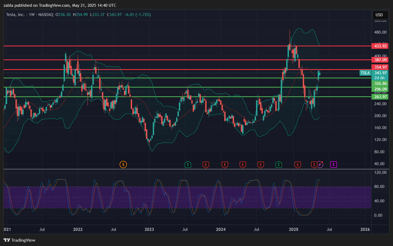Click 200.00 on the price scale
Image resolution: width=393 pixels, height=246 pixels.
click(x=380, y=116)
